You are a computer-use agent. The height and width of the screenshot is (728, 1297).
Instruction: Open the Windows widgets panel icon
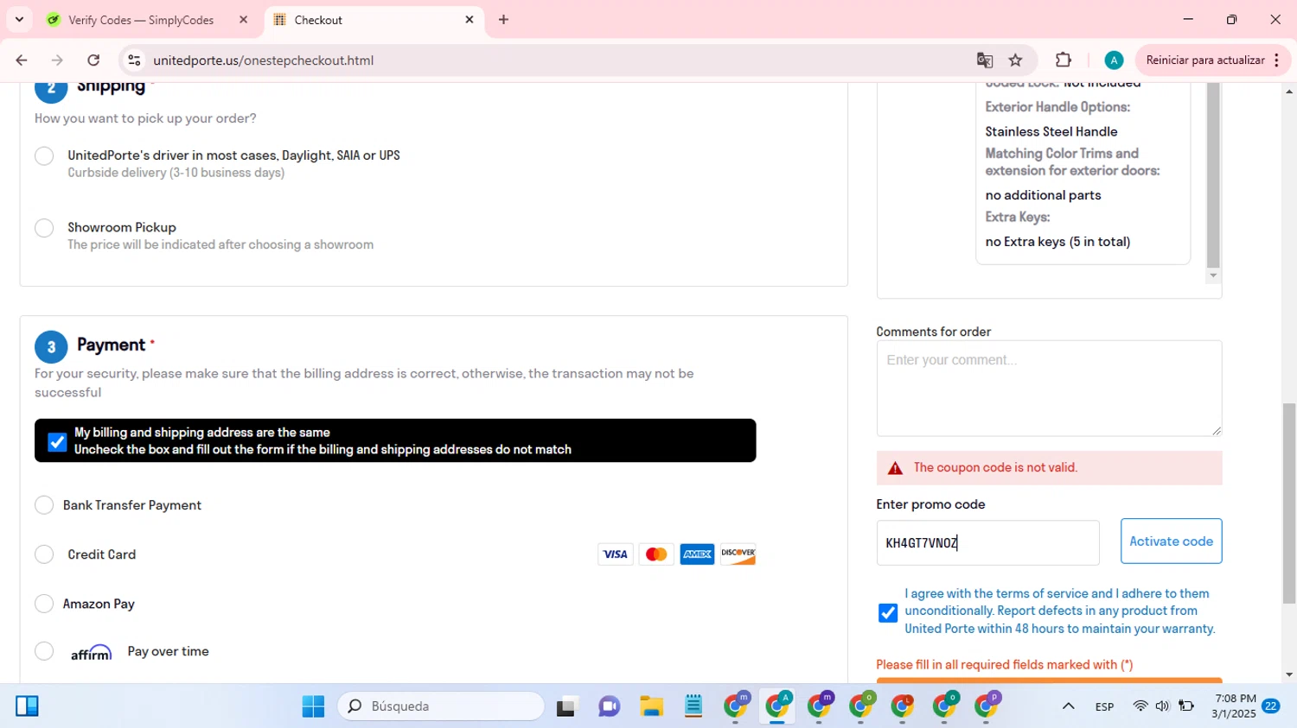27,706
